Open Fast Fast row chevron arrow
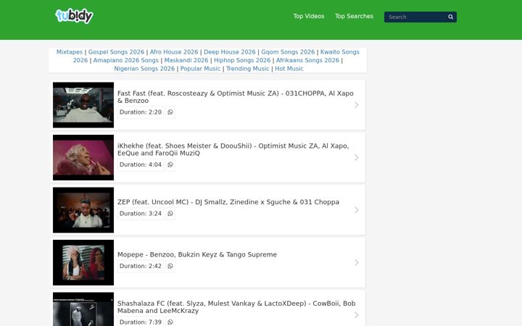This screenshot has height=326, width=522. (x=356, y=105)
